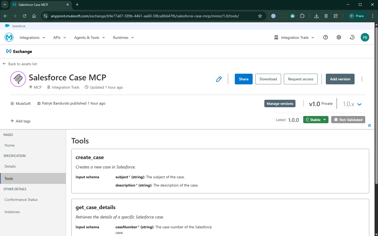Click the Integration Trails label under title
Viewport: 378px width, 236px height.
pos(65,87)
